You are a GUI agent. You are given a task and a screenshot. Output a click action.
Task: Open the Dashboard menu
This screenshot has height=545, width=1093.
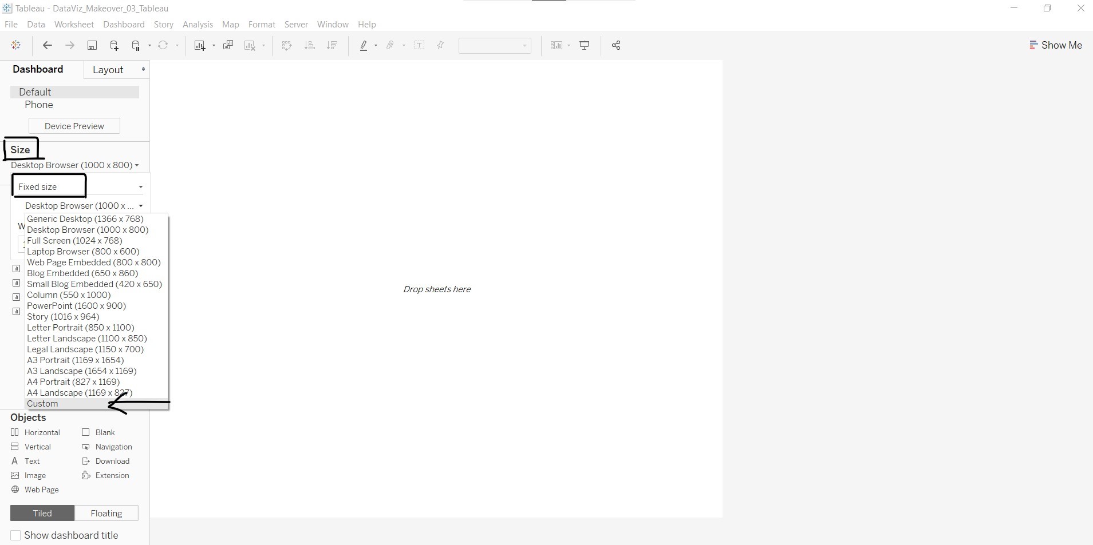pos(124,25)
